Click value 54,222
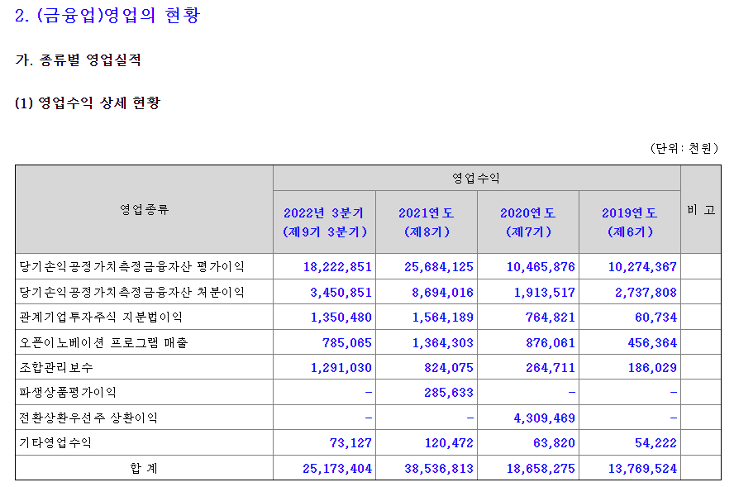Viewport: 734px width, 487px height. [x=655, y=443]
